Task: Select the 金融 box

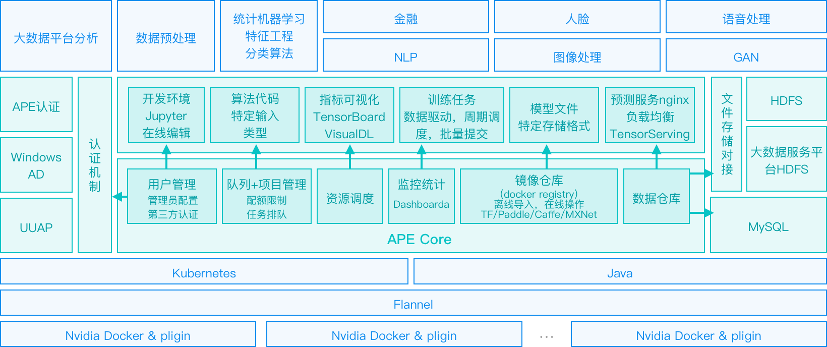Action: [406, 17]
